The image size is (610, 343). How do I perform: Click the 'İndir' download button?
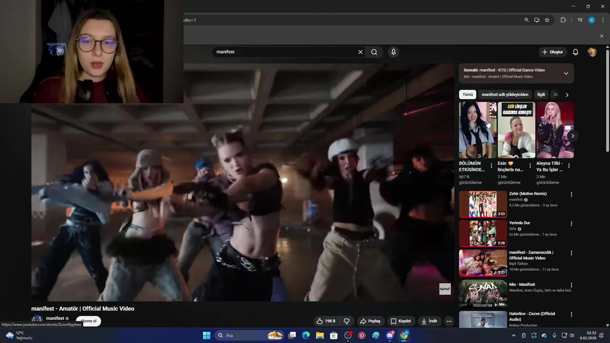[x=429, y=321]
